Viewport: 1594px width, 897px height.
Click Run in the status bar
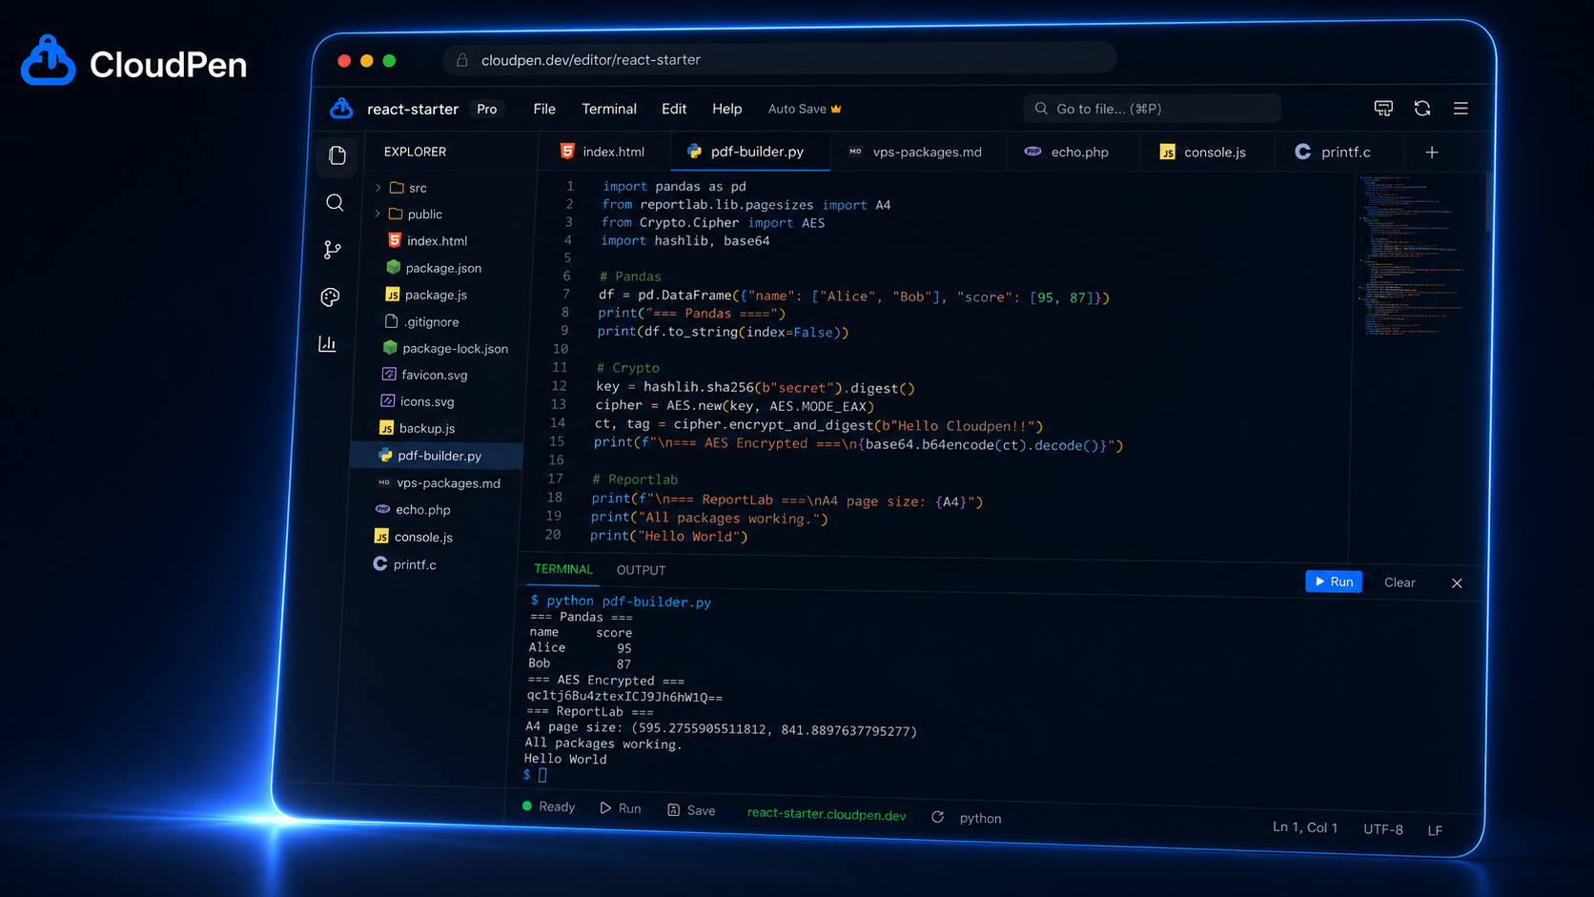(x=621, y=808)
